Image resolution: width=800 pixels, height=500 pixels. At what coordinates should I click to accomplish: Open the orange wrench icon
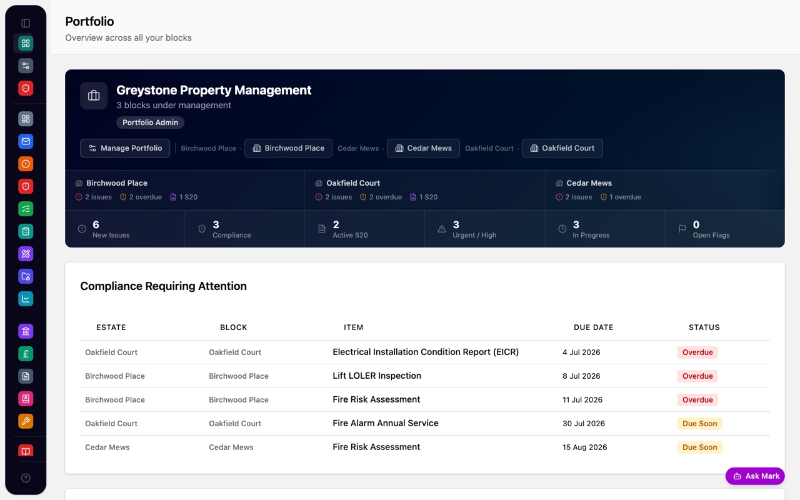(x=26, y=421)
